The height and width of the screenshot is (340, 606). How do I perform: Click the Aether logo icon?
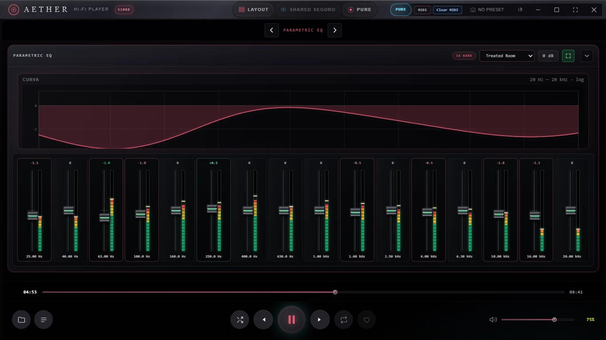point(14,9)
